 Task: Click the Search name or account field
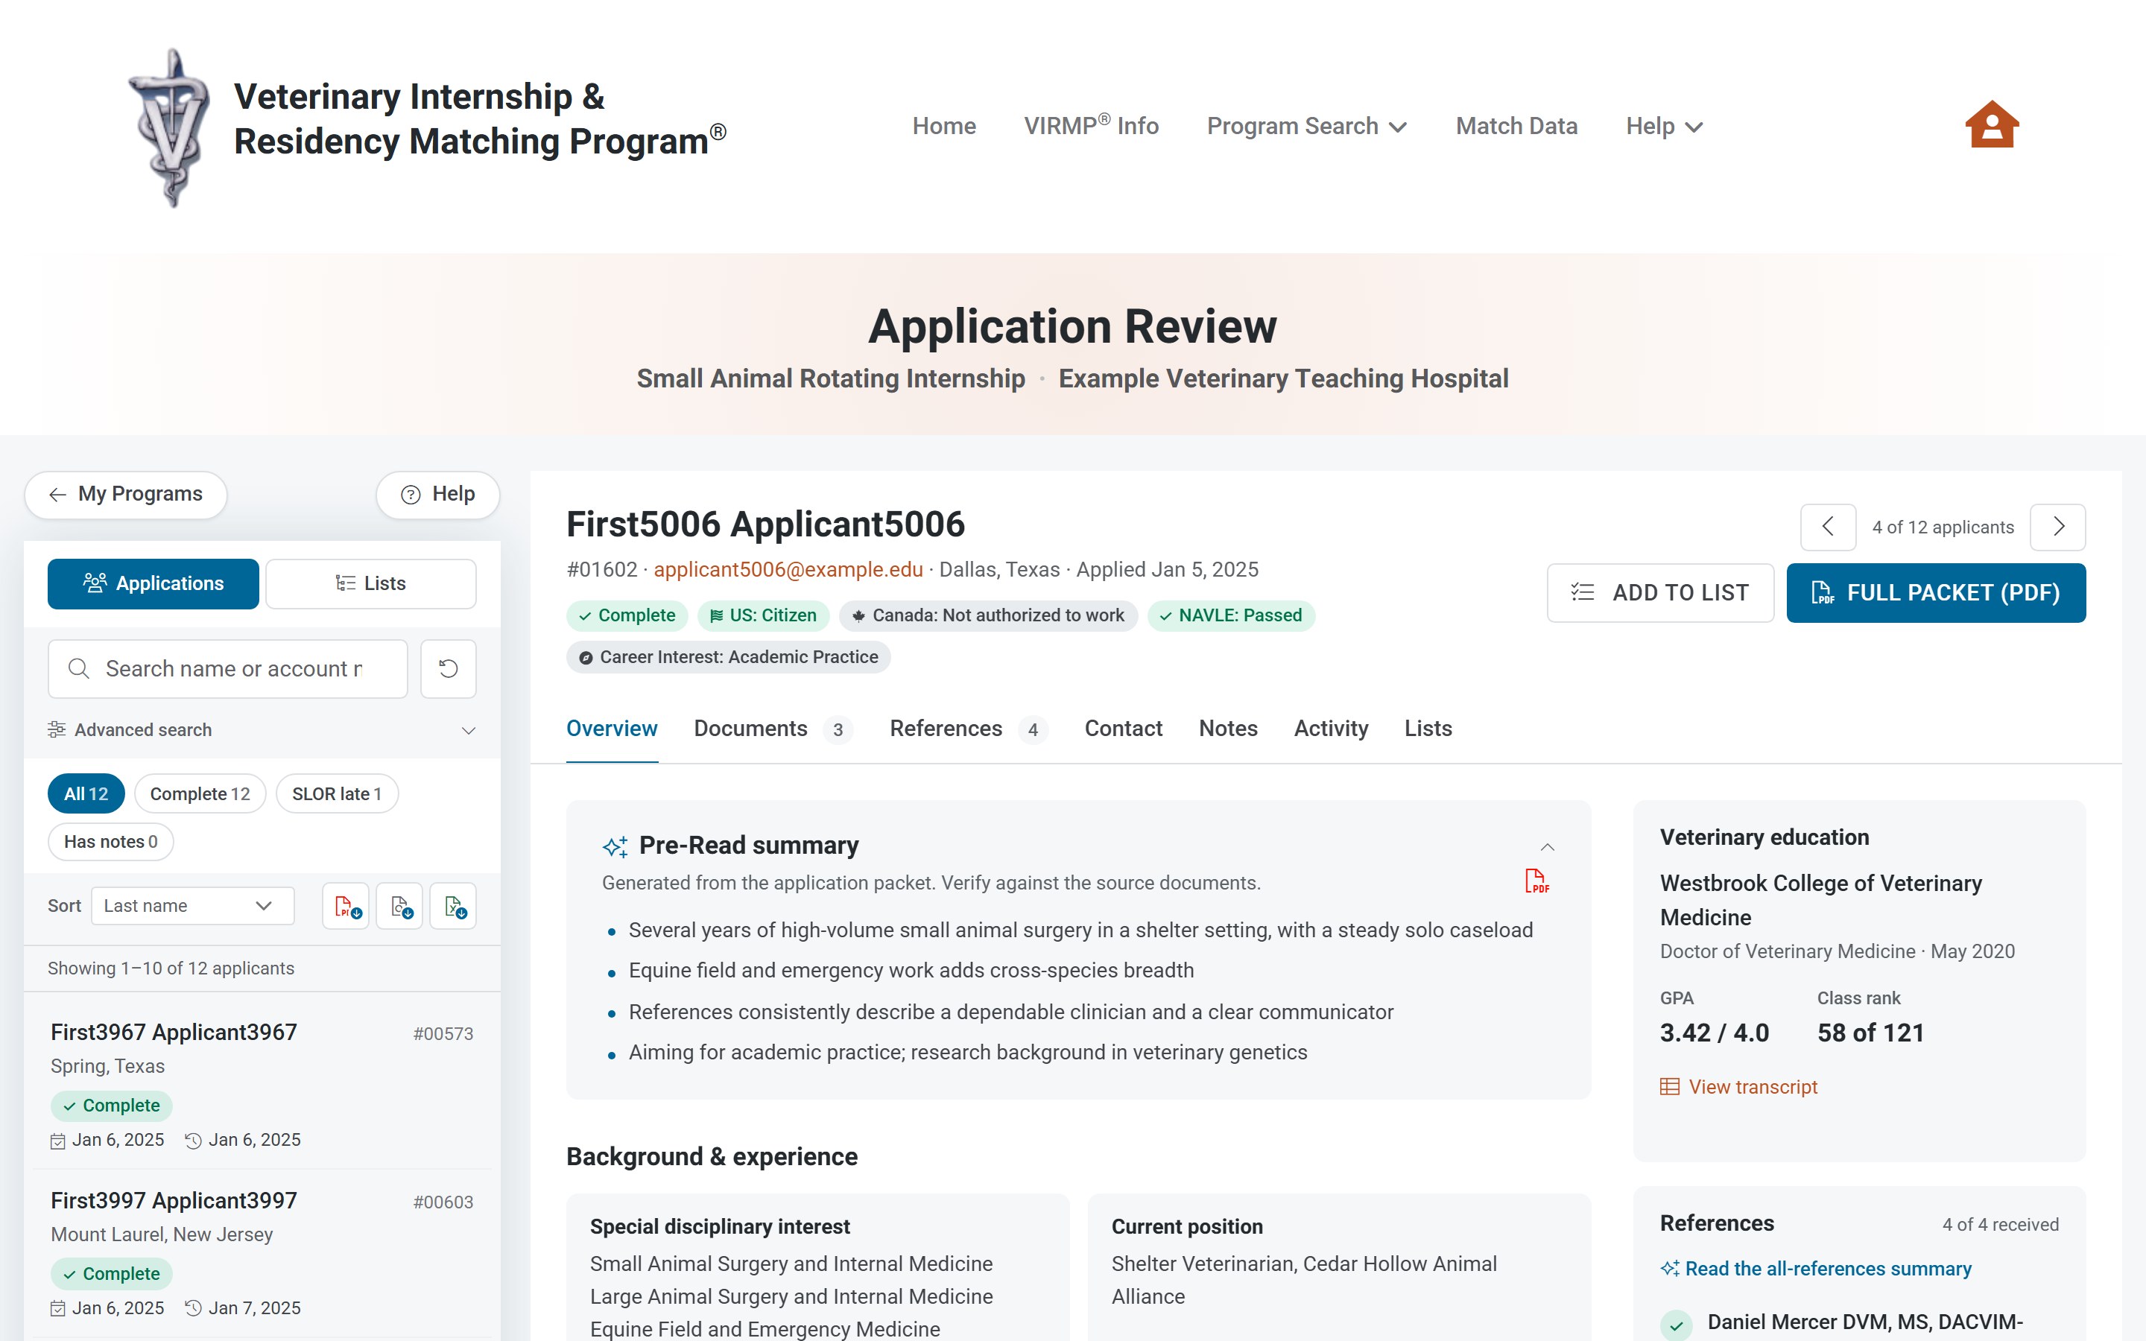coord(228,669)
